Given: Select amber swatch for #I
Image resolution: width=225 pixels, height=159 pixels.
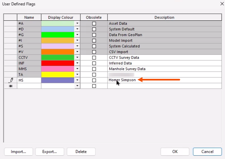Looking at the screenshot, I should (58, 40).
